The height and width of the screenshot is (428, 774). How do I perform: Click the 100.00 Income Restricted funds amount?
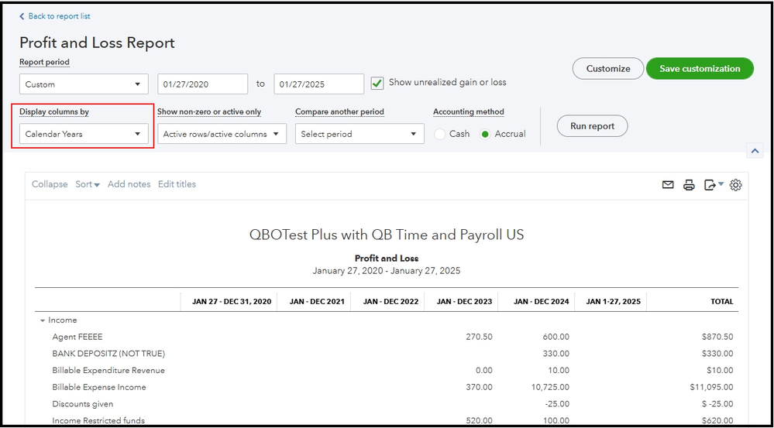click(556, 420)
